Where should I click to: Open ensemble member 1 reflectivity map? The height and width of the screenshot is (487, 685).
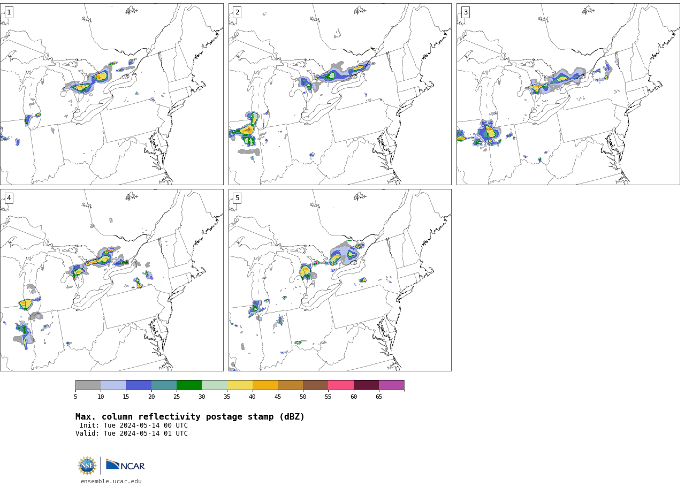coord(111,94)
